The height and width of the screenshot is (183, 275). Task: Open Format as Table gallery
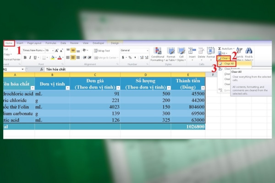[x=171, y=54]
